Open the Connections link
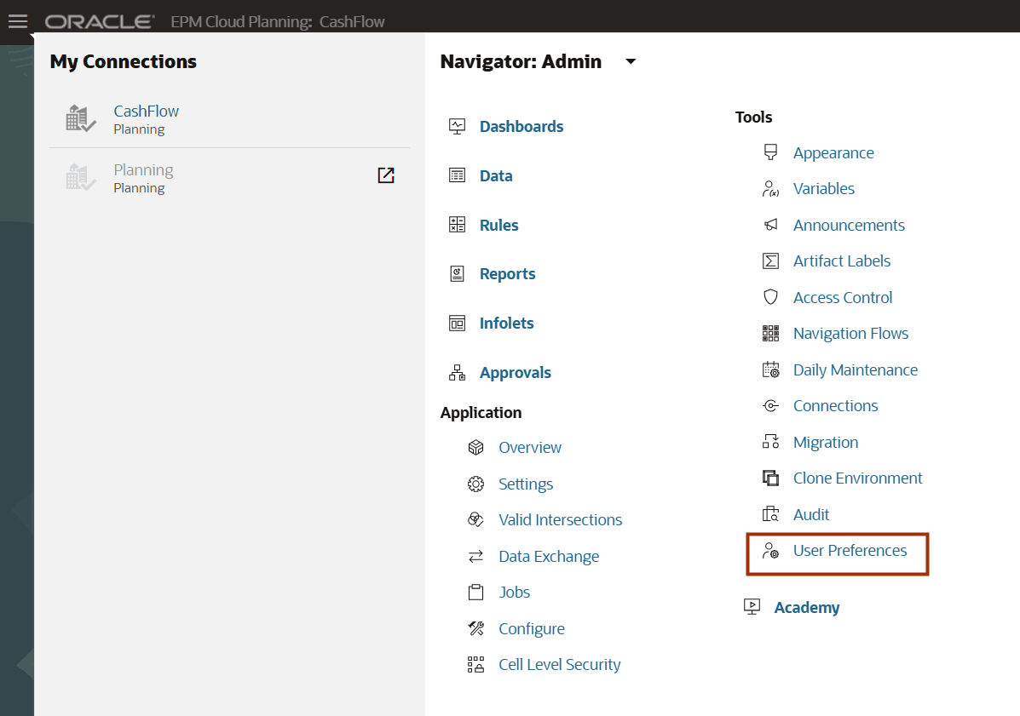1020x716 pixels. (x=835, y=405)
